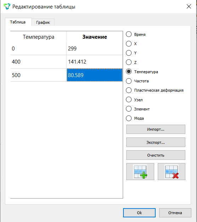This screenshot has width=197, height=222.
Task: Select the cell with value 141.412
Action: click(94, 62)
